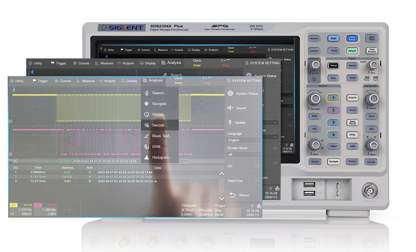Screen dimensions: 416x252
Task: Tap the Update arrow in System Setting
Action: tap(230, 122)
